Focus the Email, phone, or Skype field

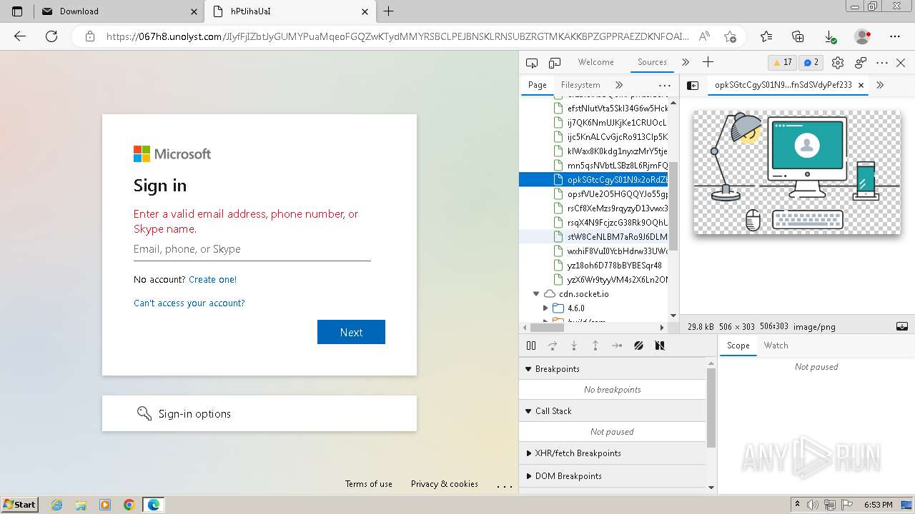click(252, 249)
